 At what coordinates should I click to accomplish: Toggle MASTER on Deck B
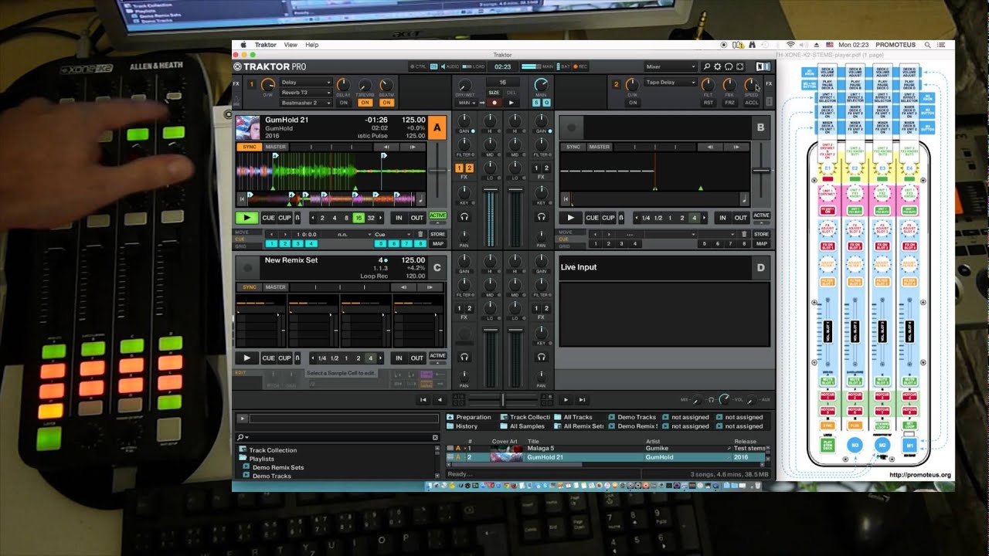click(x=599, y=147)
